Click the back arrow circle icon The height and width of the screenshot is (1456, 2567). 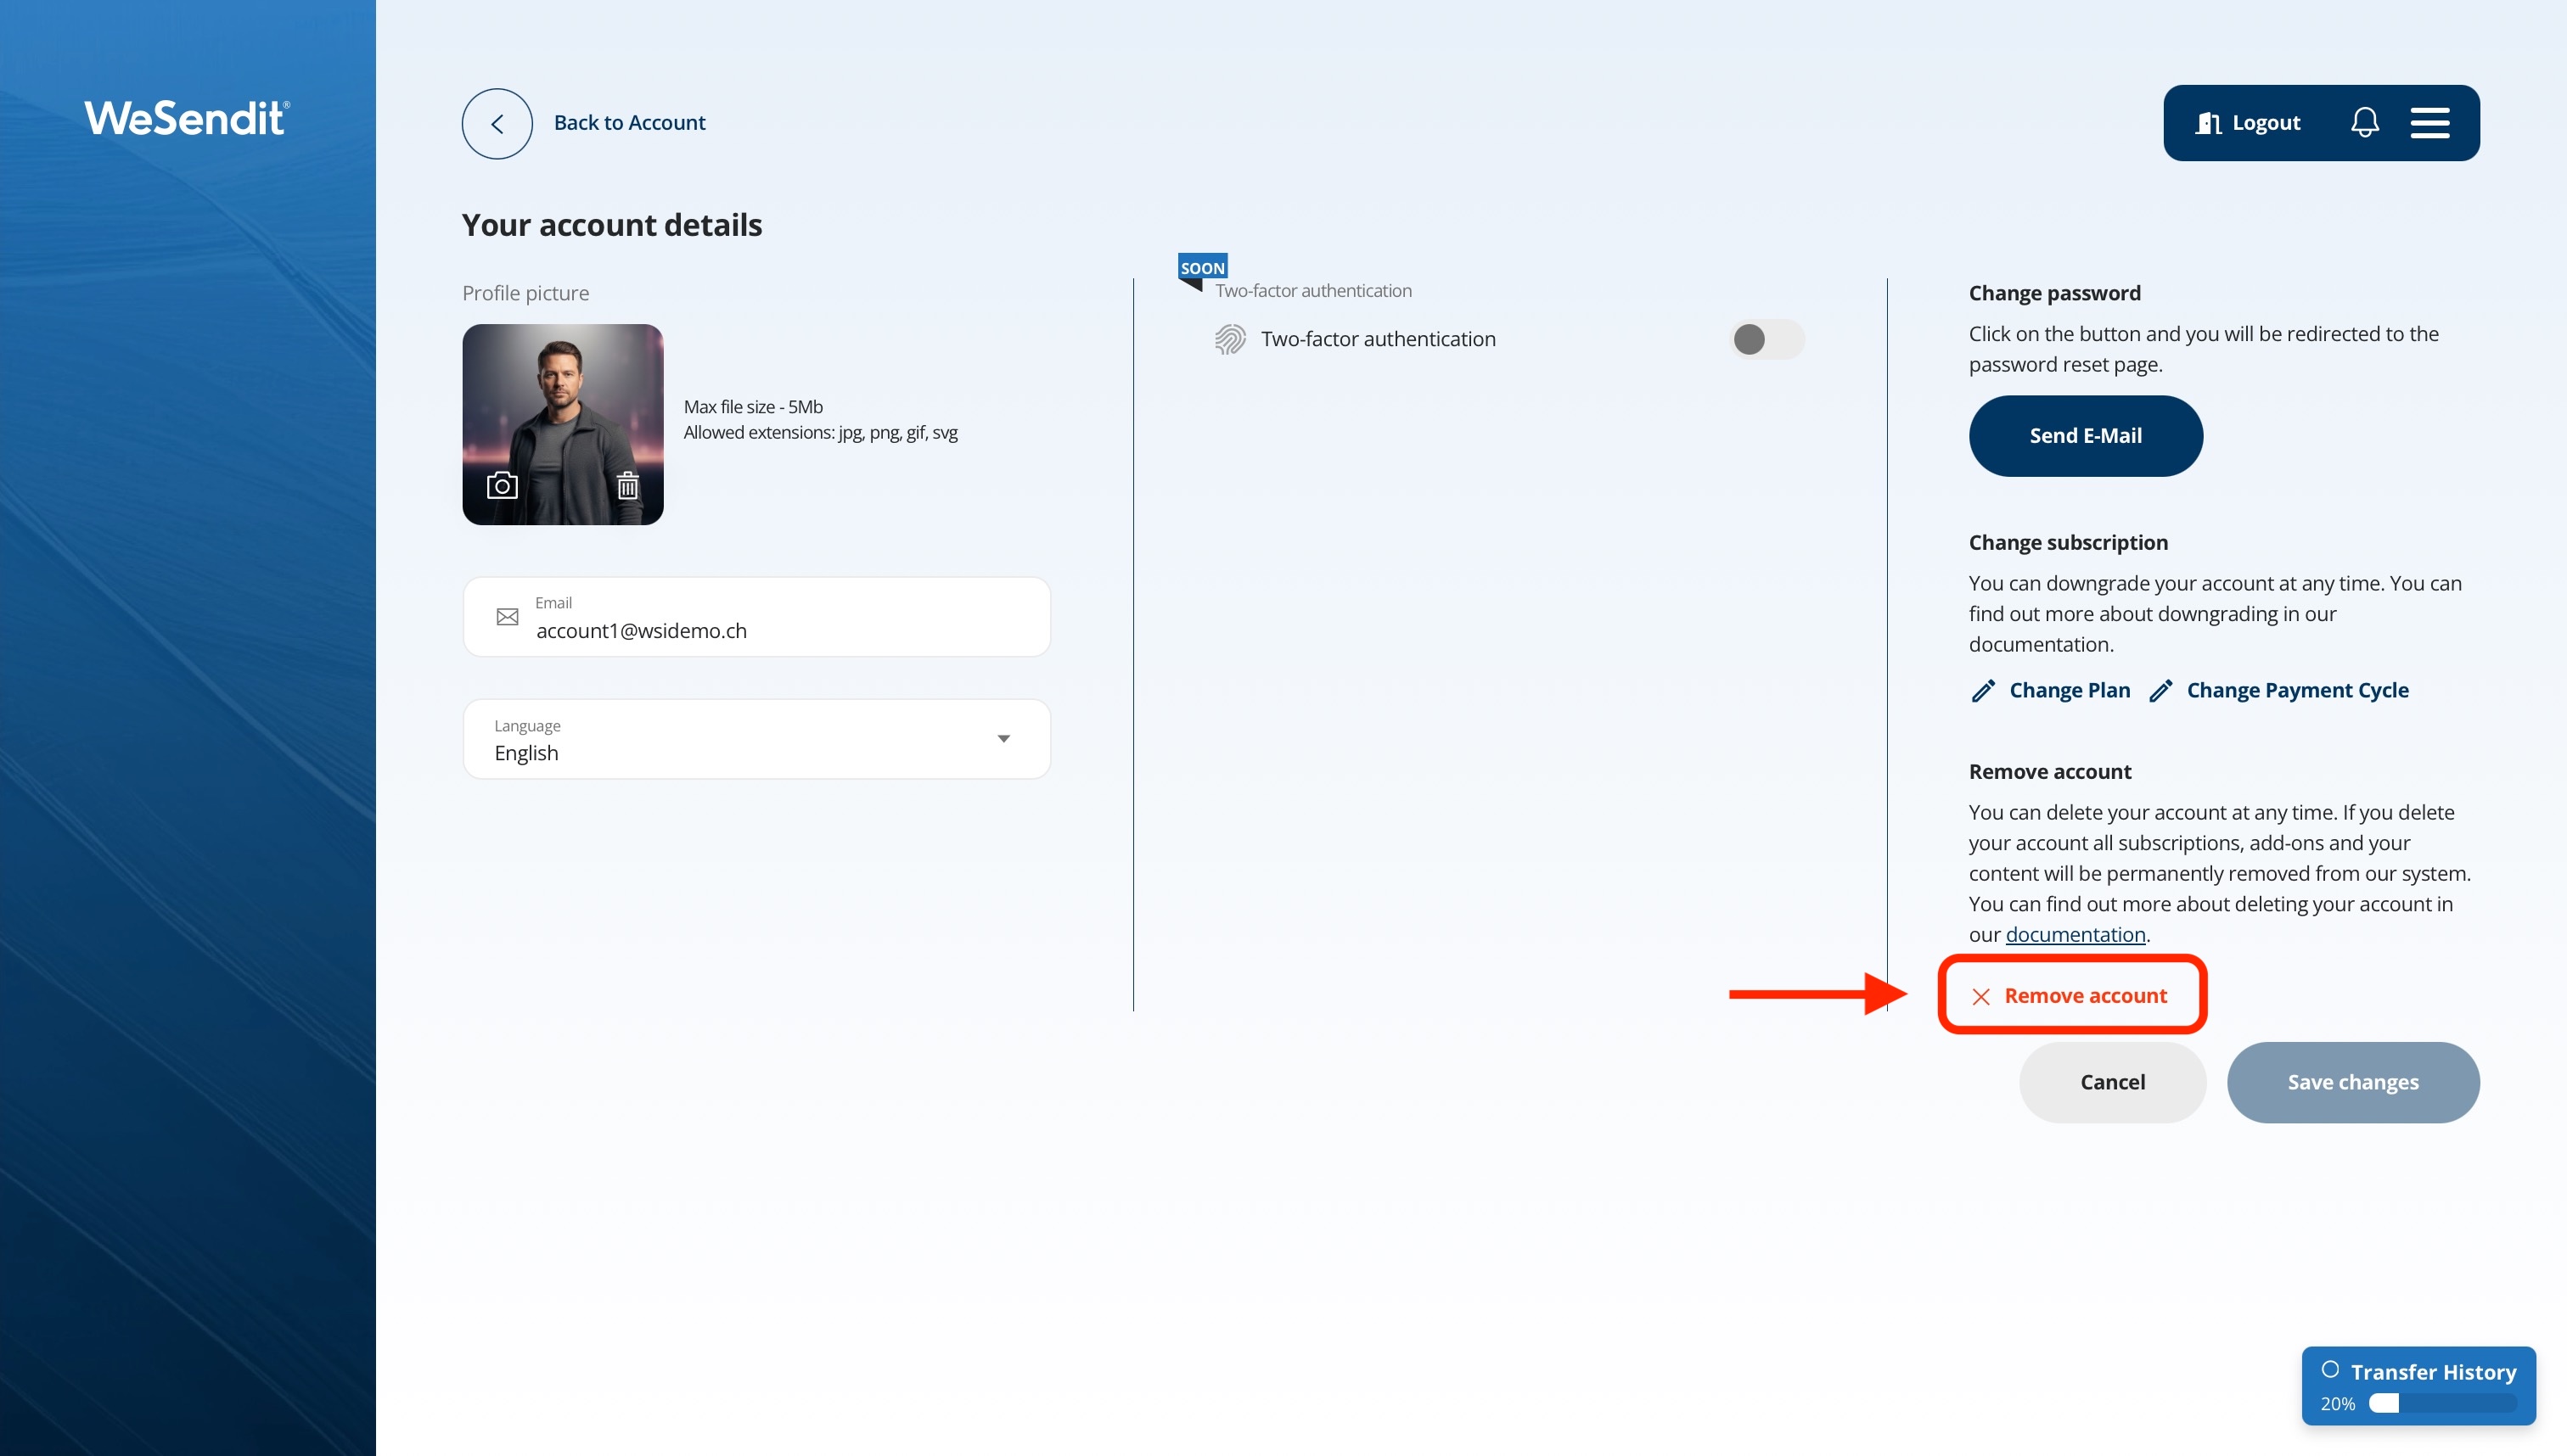tap(497, 123)
